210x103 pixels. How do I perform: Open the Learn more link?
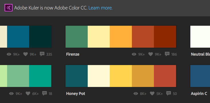point(100,8)
